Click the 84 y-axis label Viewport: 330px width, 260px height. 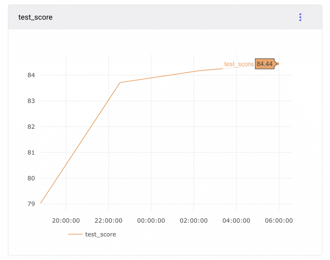click(31, 75)
